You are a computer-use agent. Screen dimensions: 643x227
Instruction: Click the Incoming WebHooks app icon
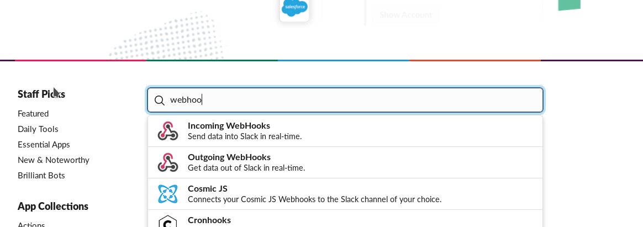pos(168,131)
